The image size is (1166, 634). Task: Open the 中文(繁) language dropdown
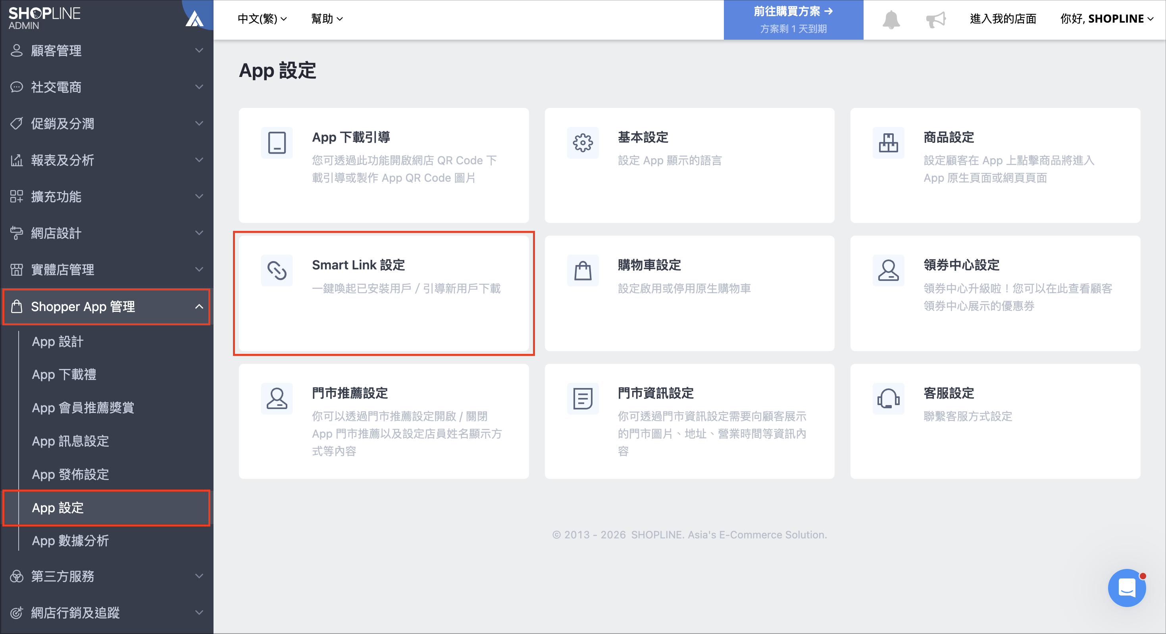tap(262, 19)
